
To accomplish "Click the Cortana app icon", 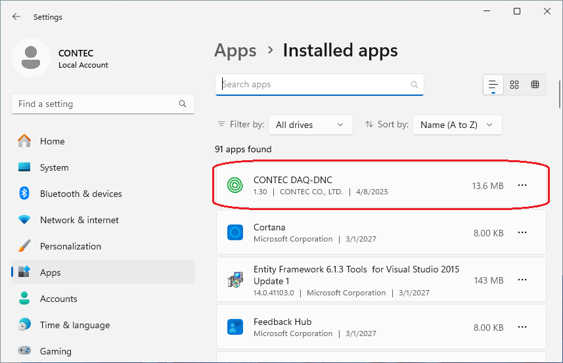I will [x=235, y=232].
